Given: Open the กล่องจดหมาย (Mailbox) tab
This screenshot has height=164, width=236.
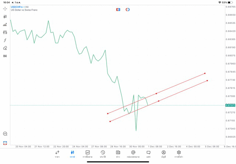Looking at the screenshot, I should [133, 154].
